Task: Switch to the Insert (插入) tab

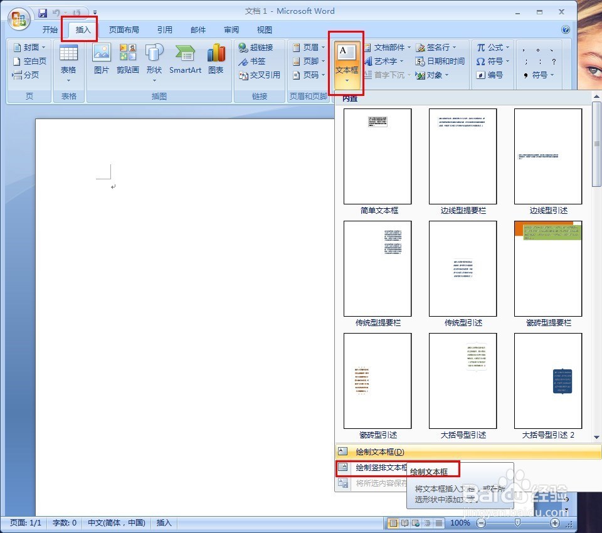Action: pos(83,30)
